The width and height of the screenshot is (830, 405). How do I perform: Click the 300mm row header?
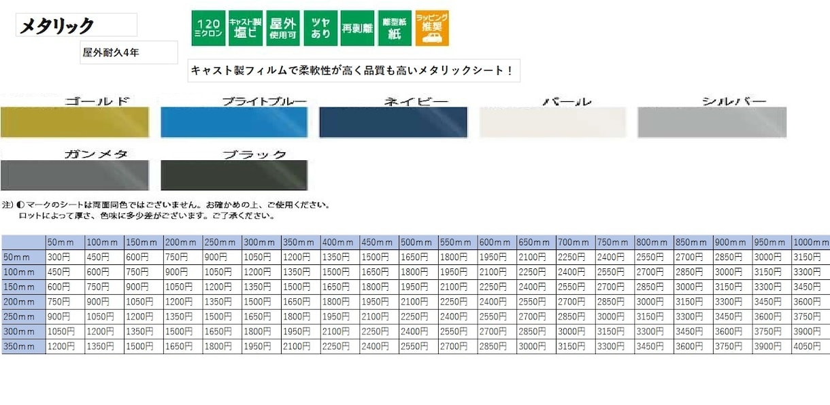pyautogui.click(x=23, y=332)
